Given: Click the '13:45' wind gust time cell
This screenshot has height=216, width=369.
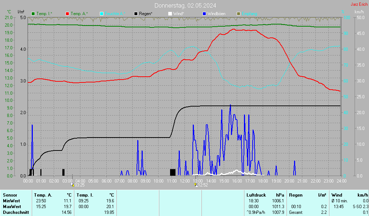Looking at the screenshot, I should tap(339, 207).
